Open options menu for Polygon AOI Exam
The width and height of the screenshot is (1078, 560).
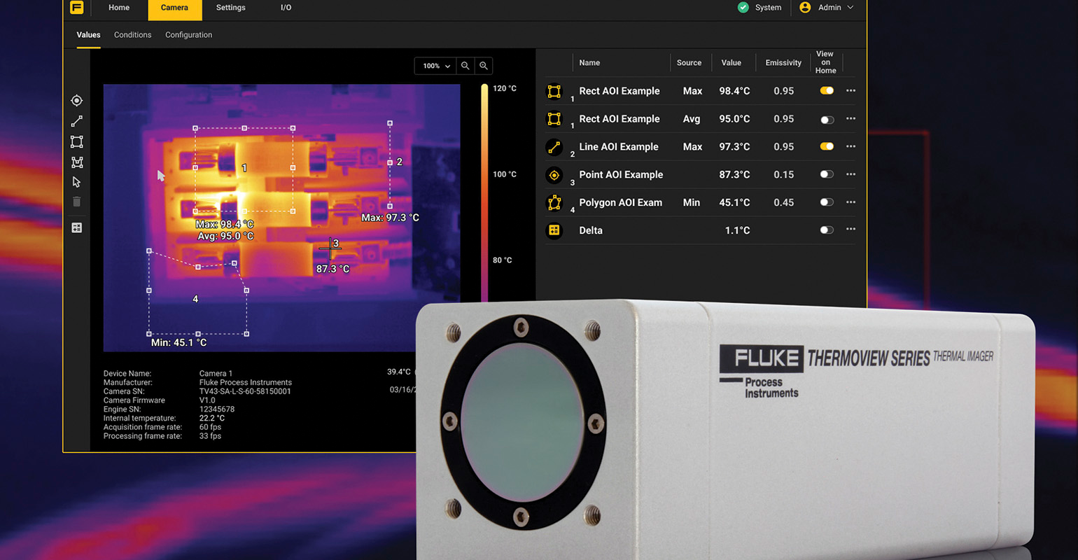[850, 202]
